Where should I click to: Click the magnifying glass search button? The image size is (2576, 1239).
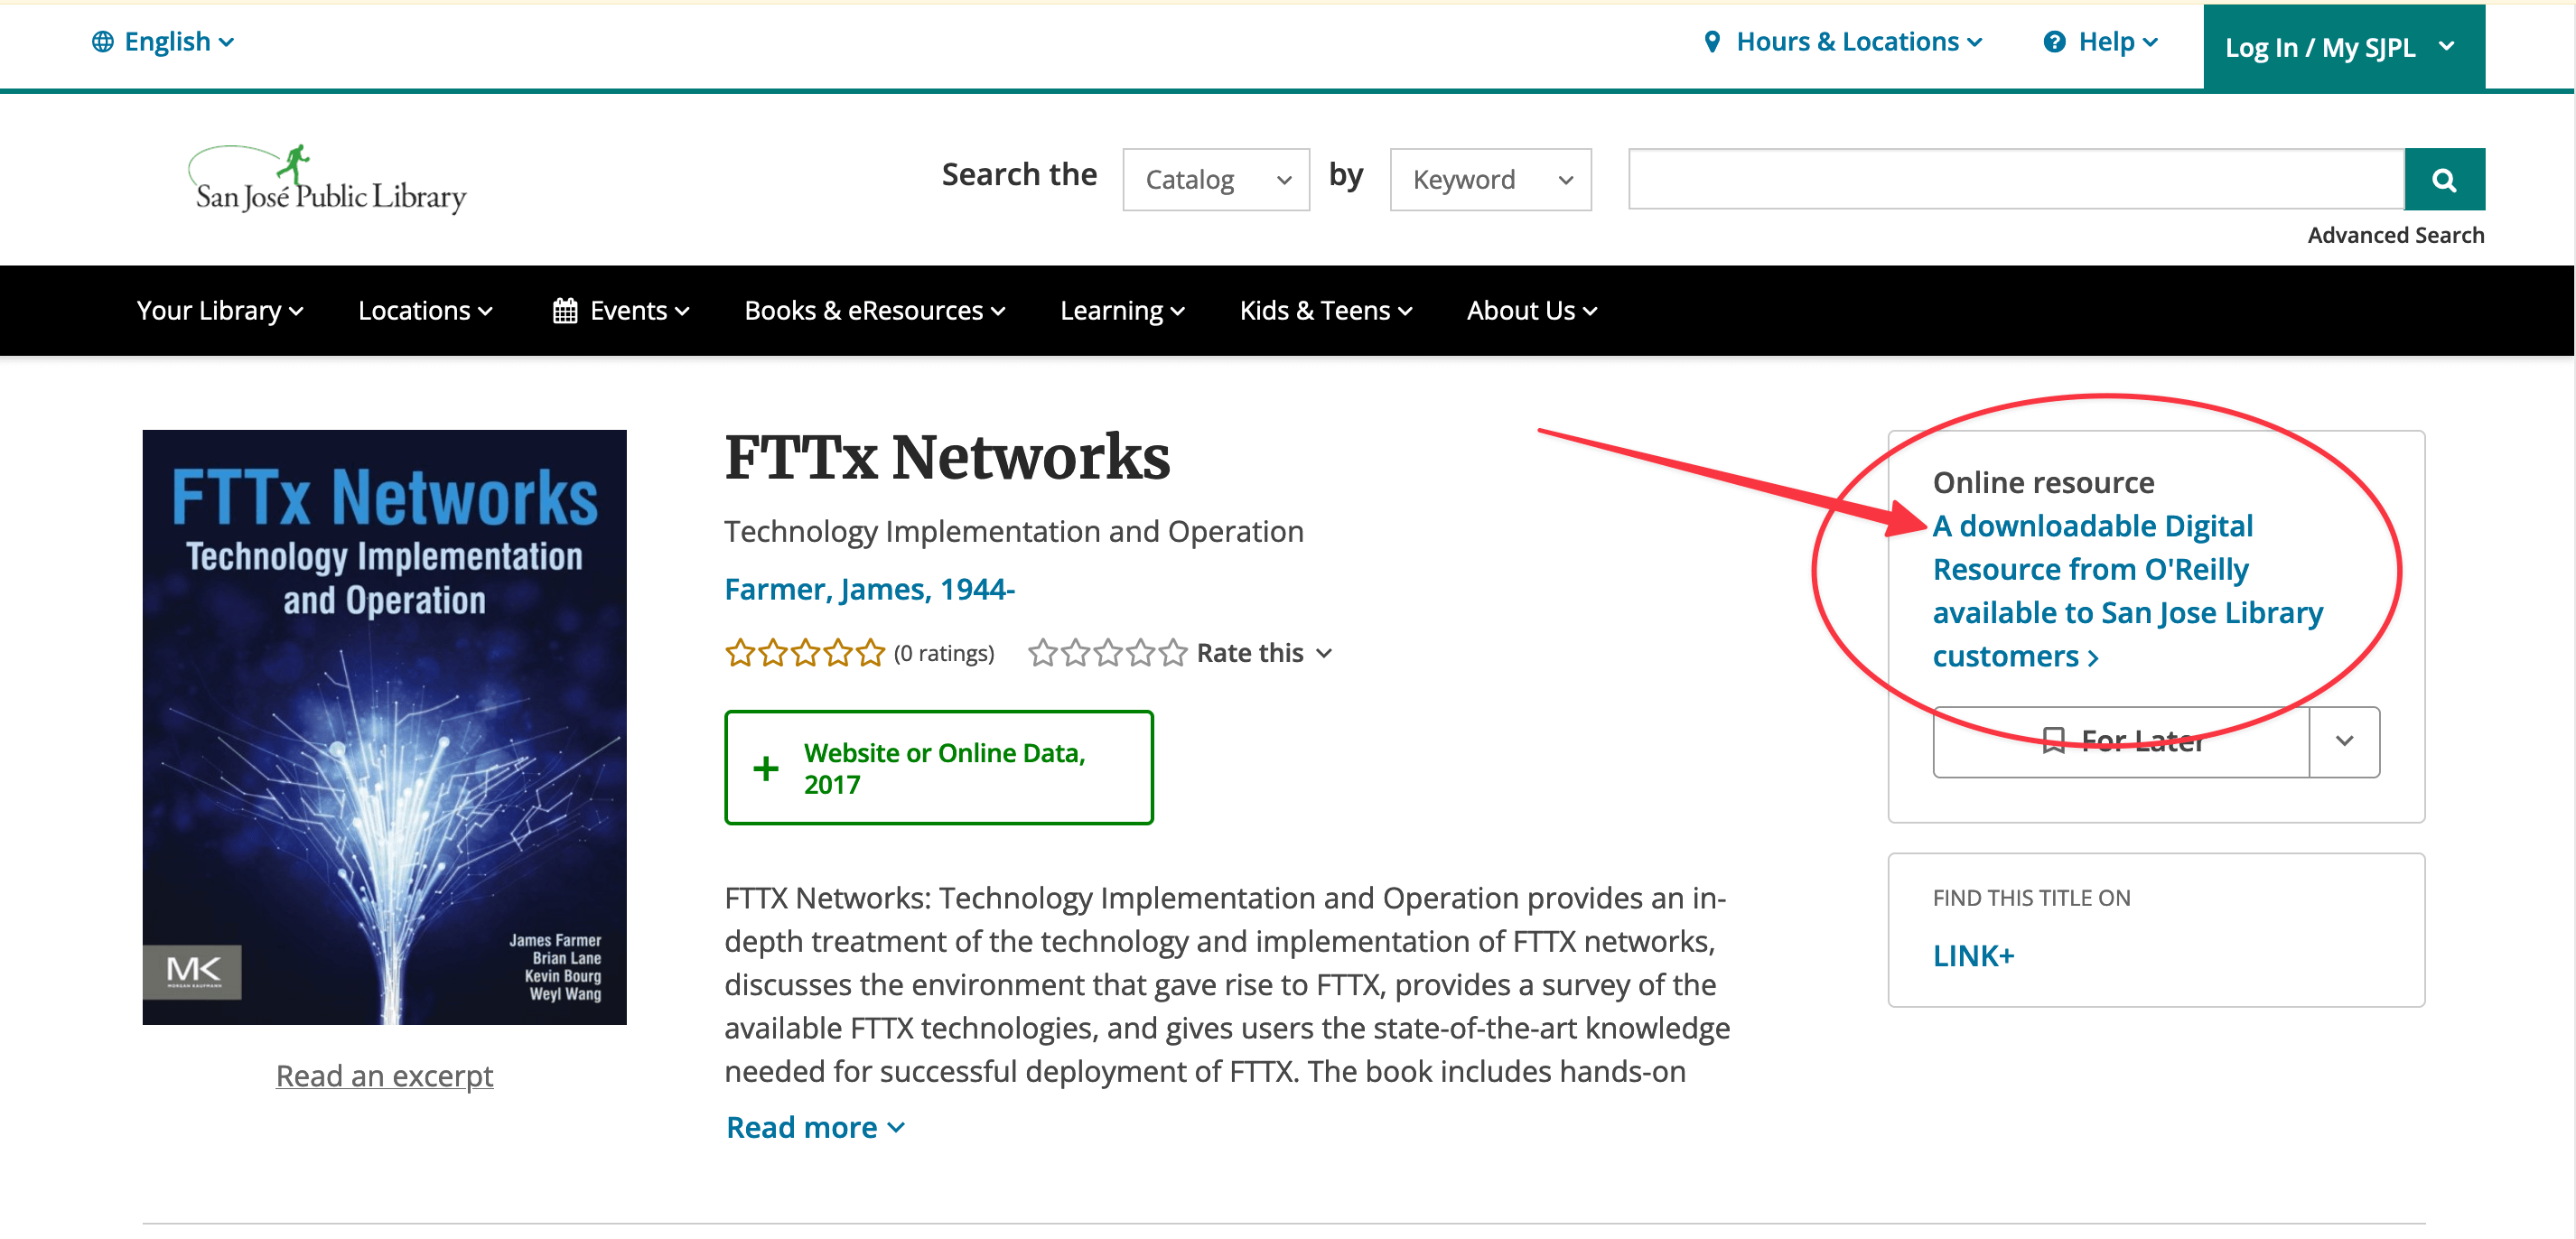(2444, 180)
